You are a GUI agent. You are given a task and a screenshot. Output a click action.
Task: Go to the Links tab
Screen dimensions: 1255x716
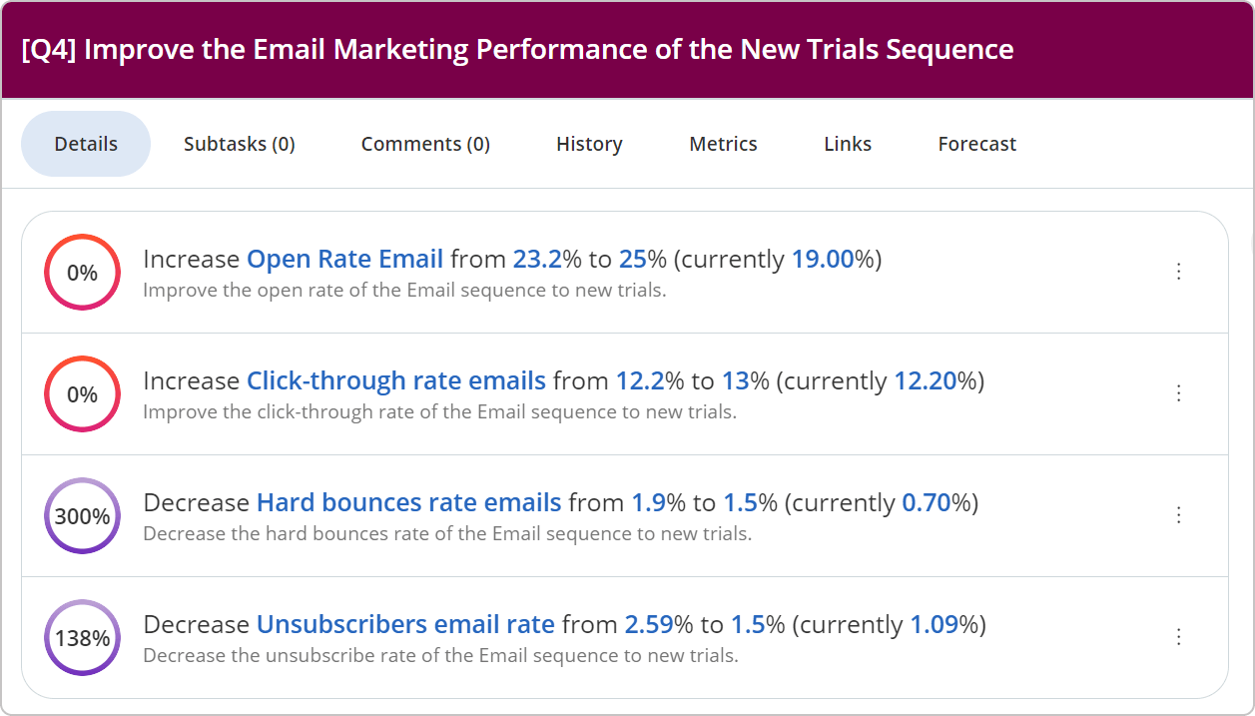pyautogui.click(x=848, y=144)
